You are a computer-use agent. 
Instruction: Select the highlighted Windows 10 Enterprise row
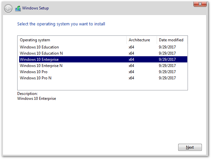[x=103, y=60]
